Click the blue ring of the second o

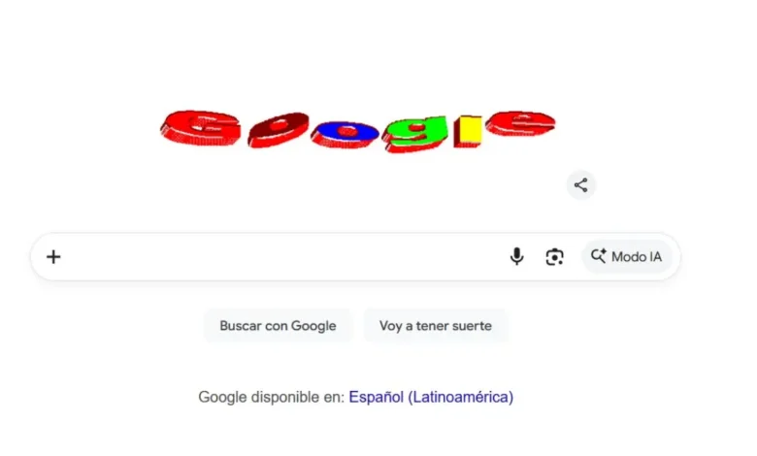click(345, 134)
